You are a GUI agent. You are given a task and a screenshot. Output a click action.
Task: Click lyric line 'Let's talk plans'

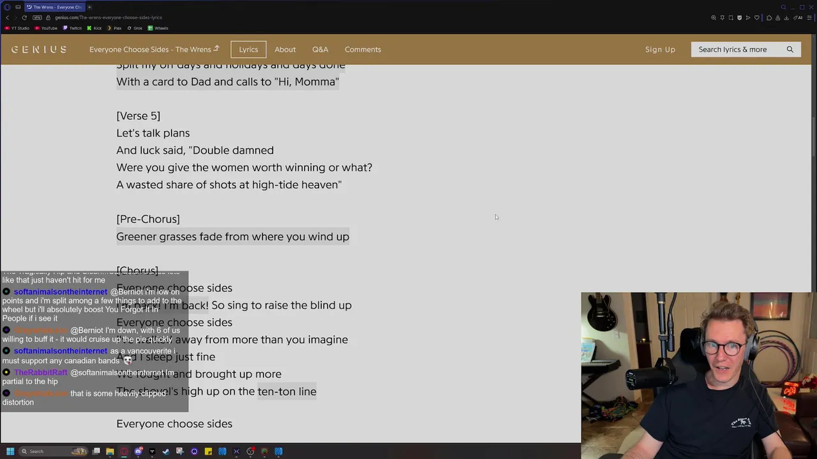click(153, 133)
